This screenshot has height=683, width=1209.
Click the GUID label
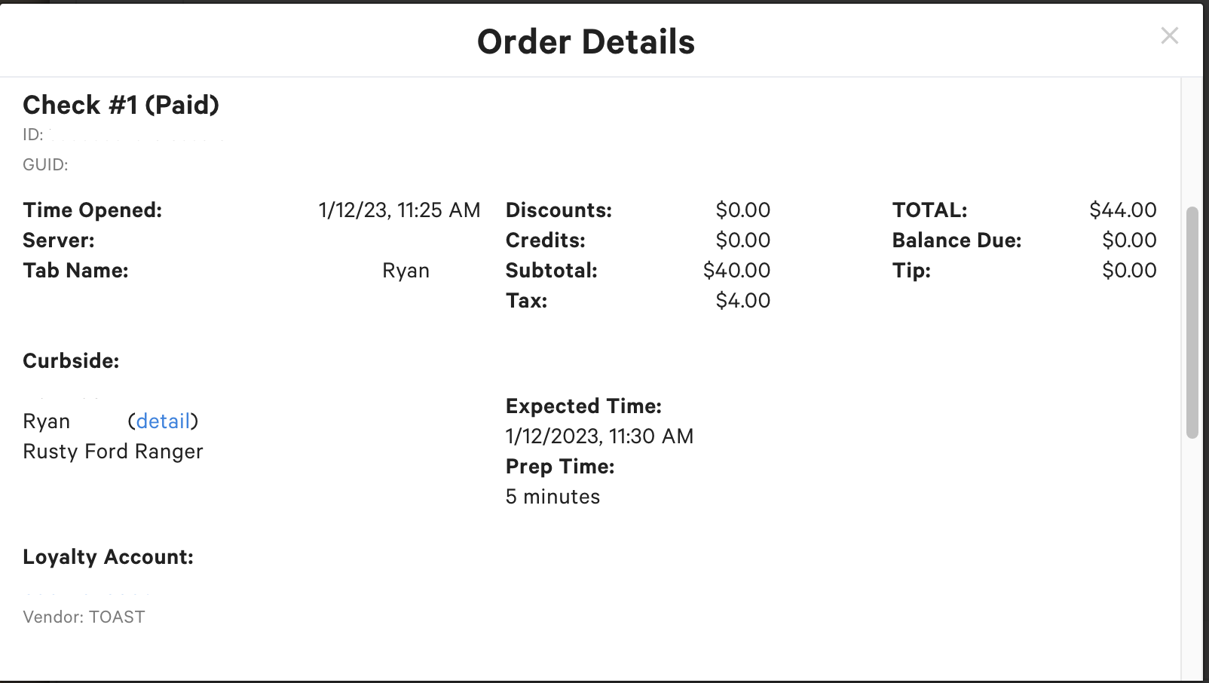click(45, 165)
